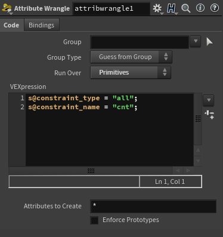The width and height of the screenshot is (223, 237).
Task: Click the create spare parameters icon
Action: point(209,115)
